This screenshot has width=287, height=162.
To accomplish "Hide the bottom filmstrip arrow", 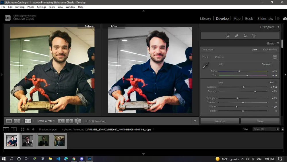I will pyautogui.click(x=143, y=154).
